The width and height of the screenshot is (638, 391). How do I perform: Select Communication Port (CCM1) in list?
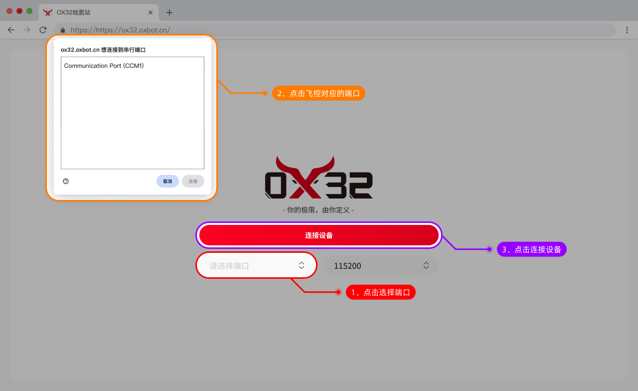pos(104,66)
